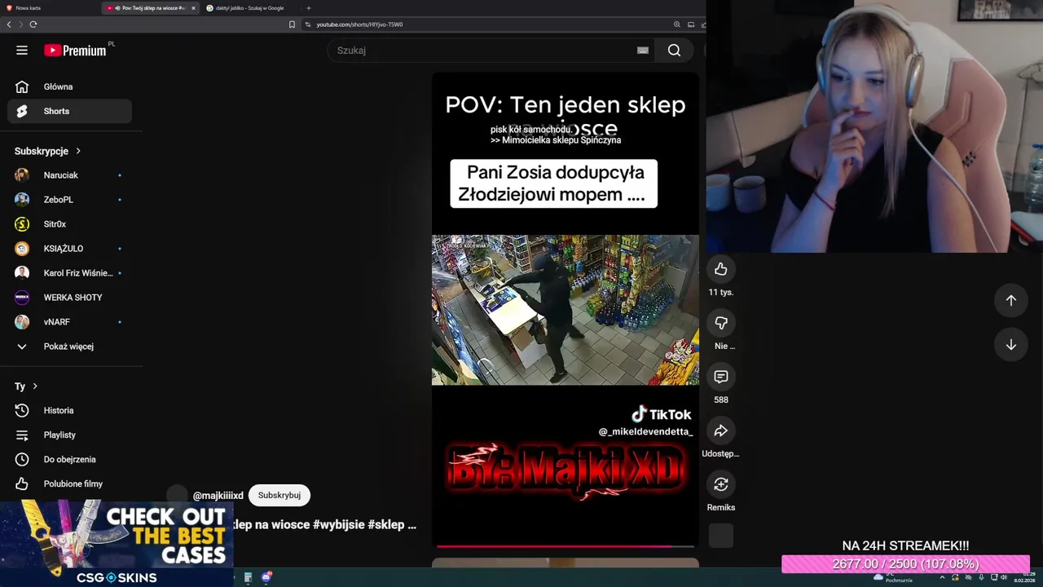The width and height of the screenshot is (1043, 587).
Task: Click the majkiiiixd channel avatar
Action: pos(177,495)
